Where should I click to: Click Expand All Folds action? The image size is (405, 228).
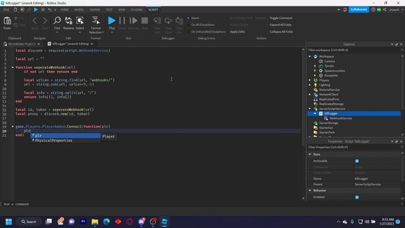point(280,25)
